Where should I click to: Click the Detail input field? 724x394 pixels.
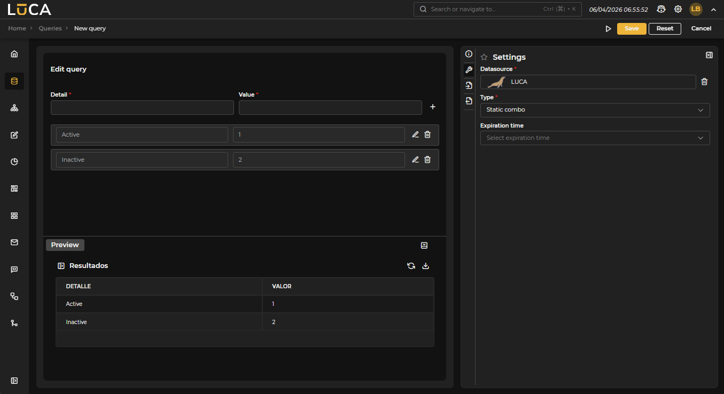pyautogui.click(x=142, y=108)
